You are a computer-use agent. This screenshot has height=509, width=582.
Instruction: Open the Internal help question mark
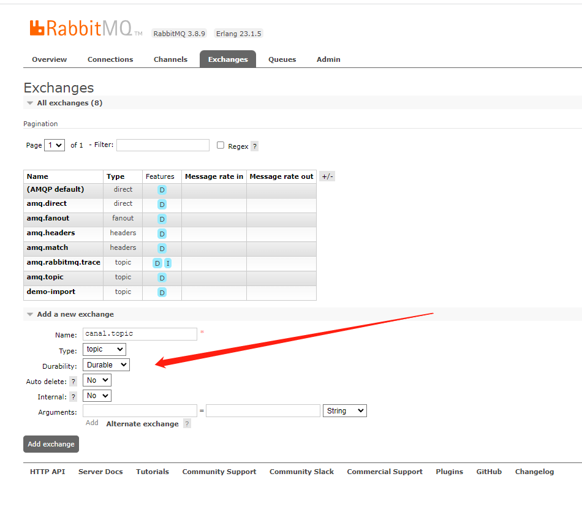point(73,397)
